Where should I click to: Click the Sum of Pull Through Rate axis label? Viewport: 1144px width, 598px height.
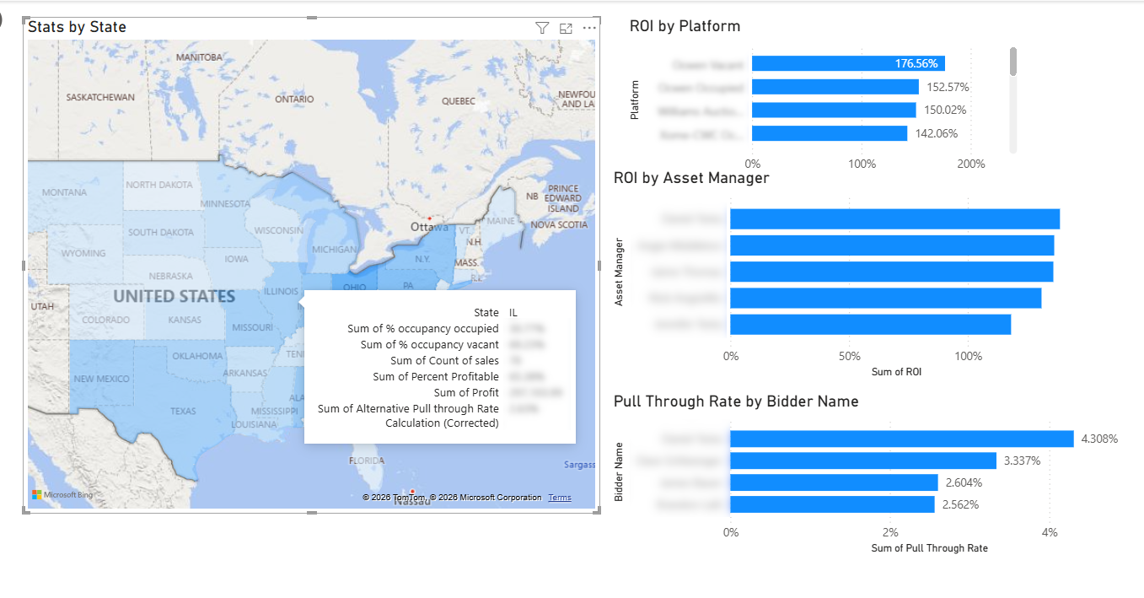pos(929,548)
